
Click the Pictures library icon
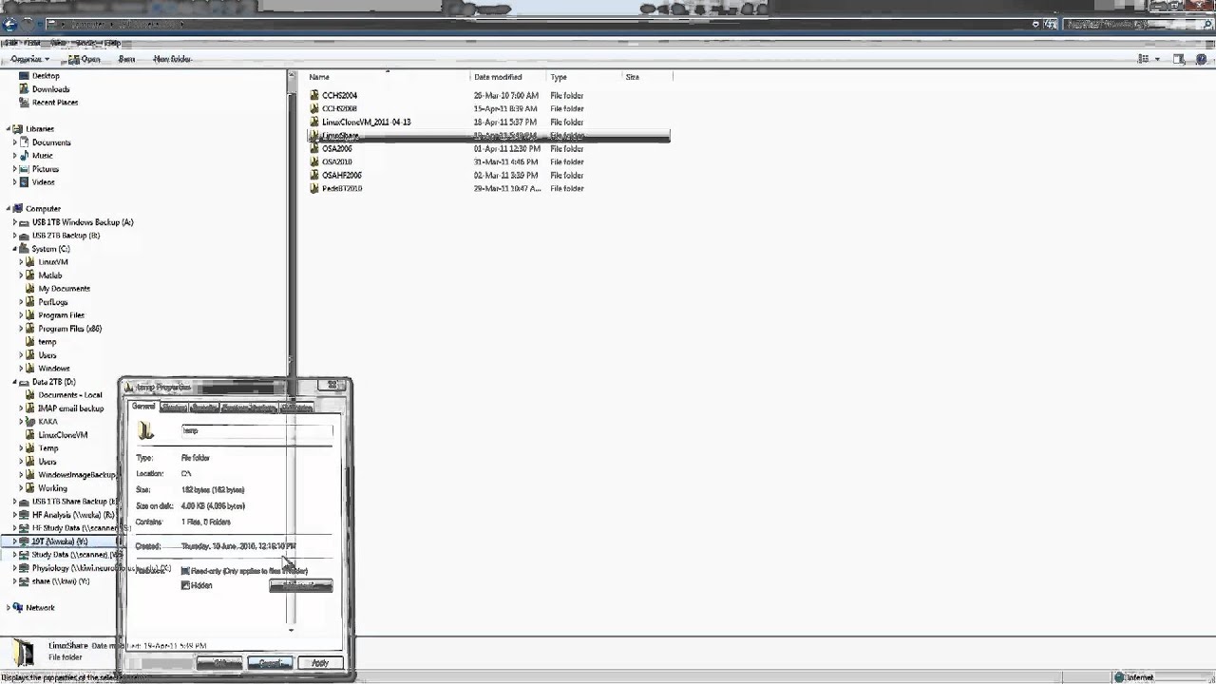[x=24, y=169]
